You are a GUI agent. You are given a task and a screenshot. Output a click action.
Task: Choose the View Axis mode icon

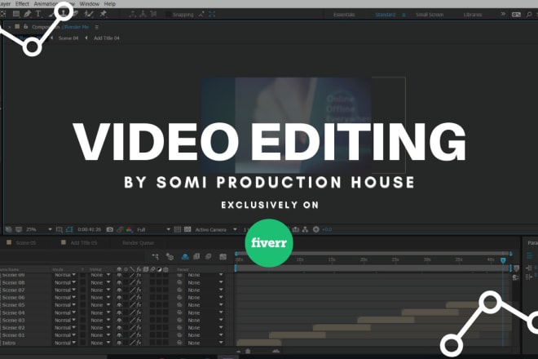click(153, 14)
